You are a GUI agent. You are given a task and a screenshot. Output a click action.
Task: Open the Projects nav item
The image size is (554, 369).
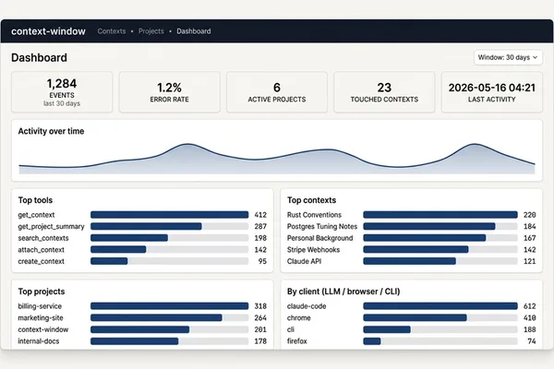[x=151, y=31]
